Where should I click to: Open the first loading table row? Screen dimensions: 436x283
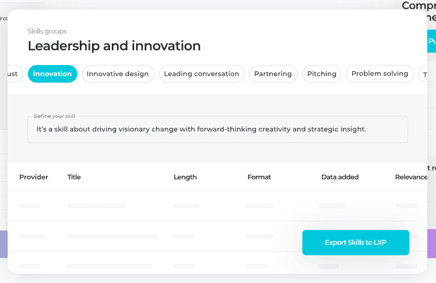pos(217,206)
